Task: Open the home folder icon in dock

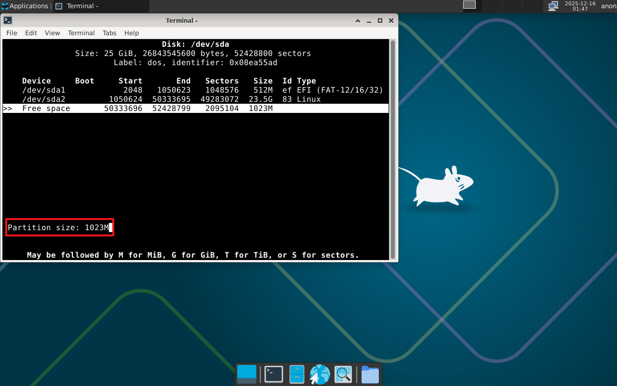Action: click(370, 374)
